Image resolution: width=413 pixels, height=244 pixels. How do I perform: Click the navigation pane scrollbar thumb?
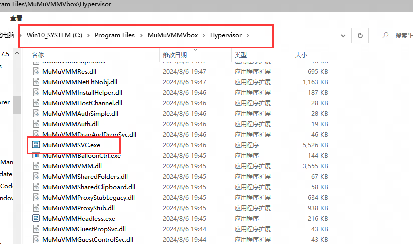17,105
